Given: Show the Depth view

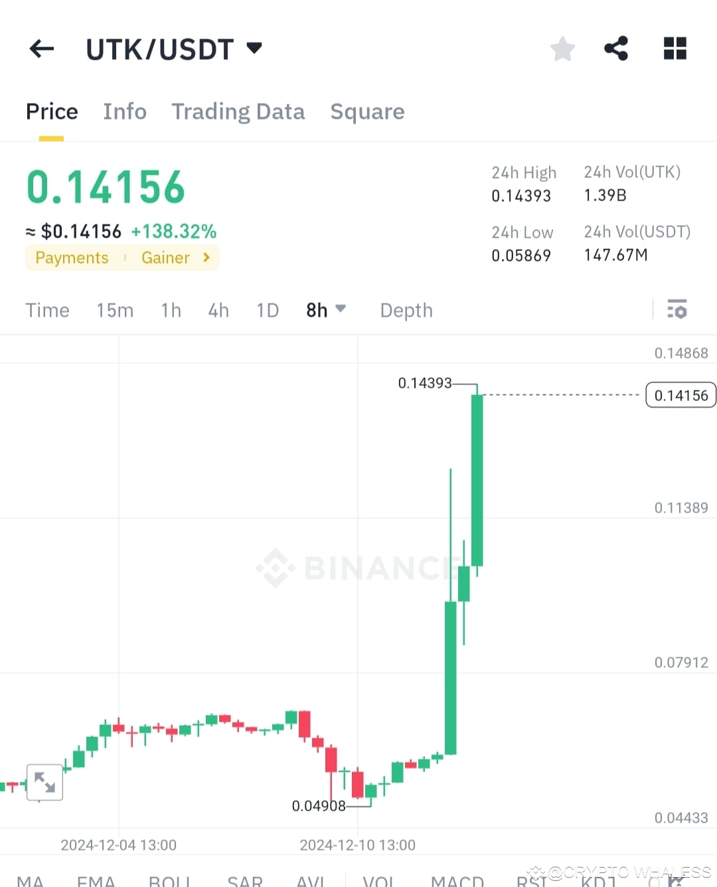Looking at the screenshot, I should tap(406, 309).
